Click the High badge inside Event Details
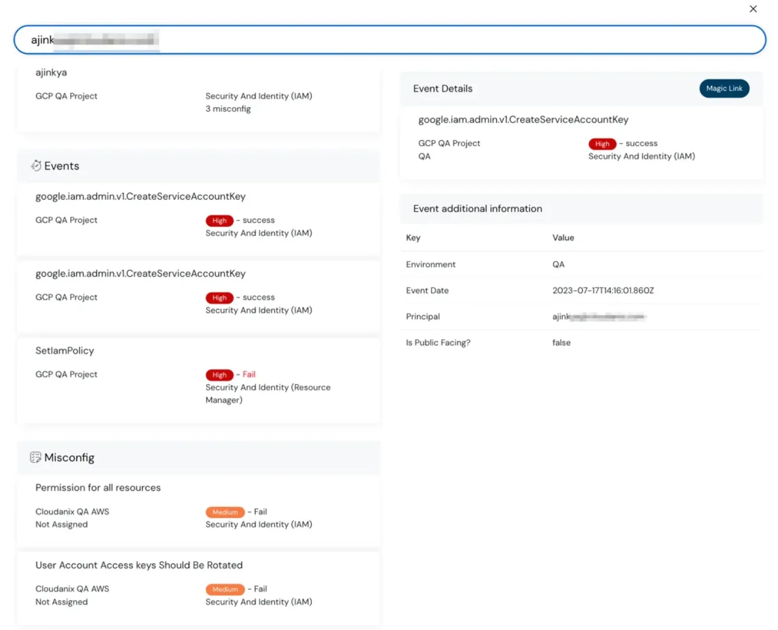This screenshot has height=630, width=778. 602,144
